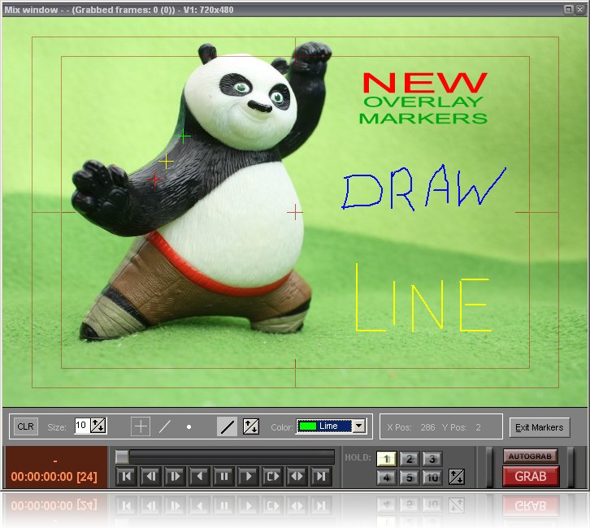The image size is (590, 528).
Task: Adjust line width with stepper arrows
Action: 251,426
